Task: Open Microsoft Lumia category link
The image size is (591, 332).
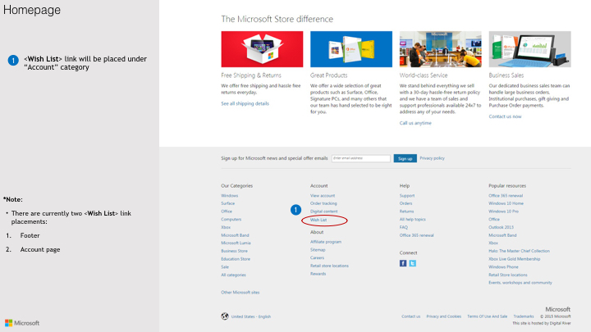Action: click(x=236, y=243)
